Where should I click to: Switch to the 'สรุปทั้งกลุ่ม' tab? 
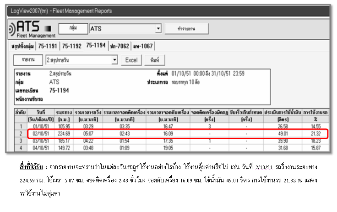[x=23, y=46]
